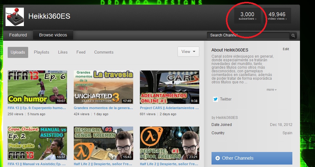Click the '601 views' text

[148, 114]
